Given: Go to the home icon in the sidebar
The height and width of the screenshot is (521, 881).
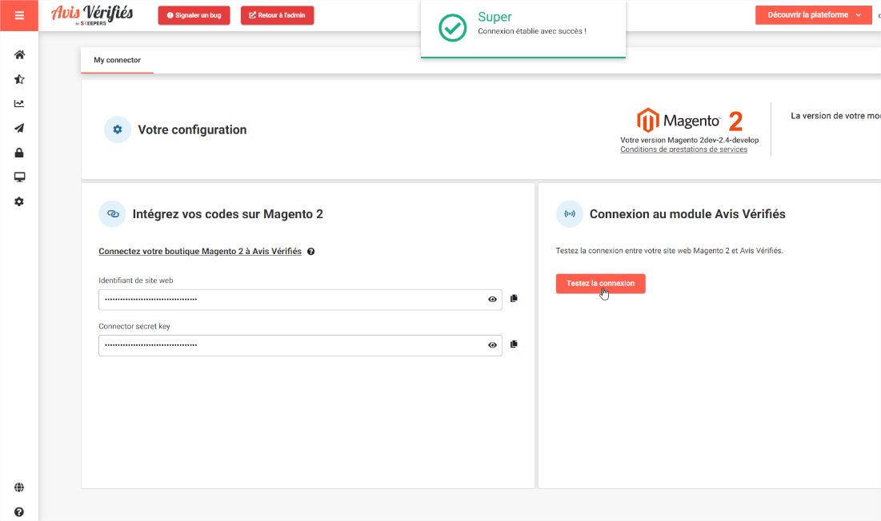Looking at the screenshot, I should (19, 55).
